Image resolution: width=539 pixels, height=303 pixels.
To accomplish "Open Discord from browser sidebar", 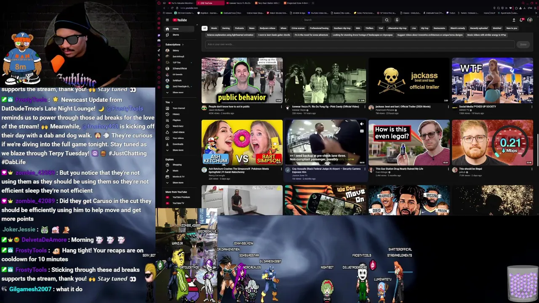I will pyautogui.click(x=159, y=40).
